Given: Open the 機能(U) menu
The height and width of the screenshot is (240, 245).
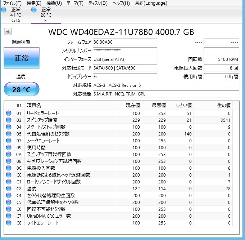Looking at the screenshot, I should (x=54, y=3).
